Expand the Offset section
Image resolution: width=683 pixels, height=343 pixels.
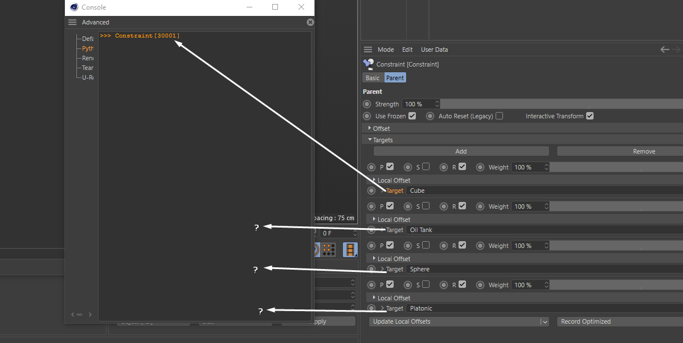369,128
